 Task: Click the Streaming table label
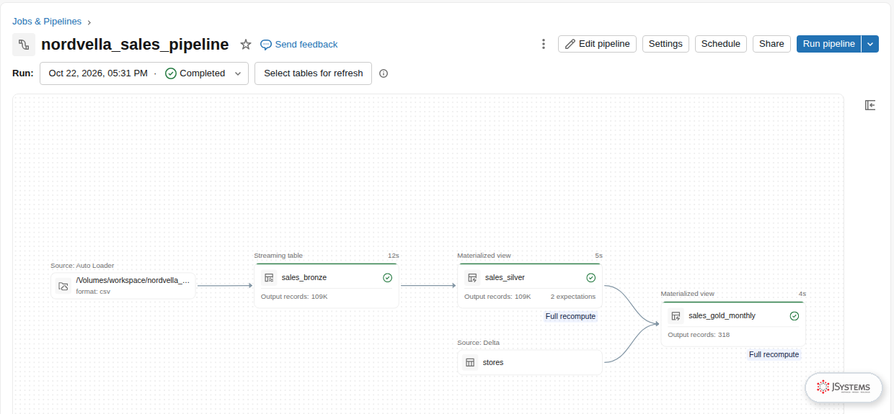[x=278, y=256]
